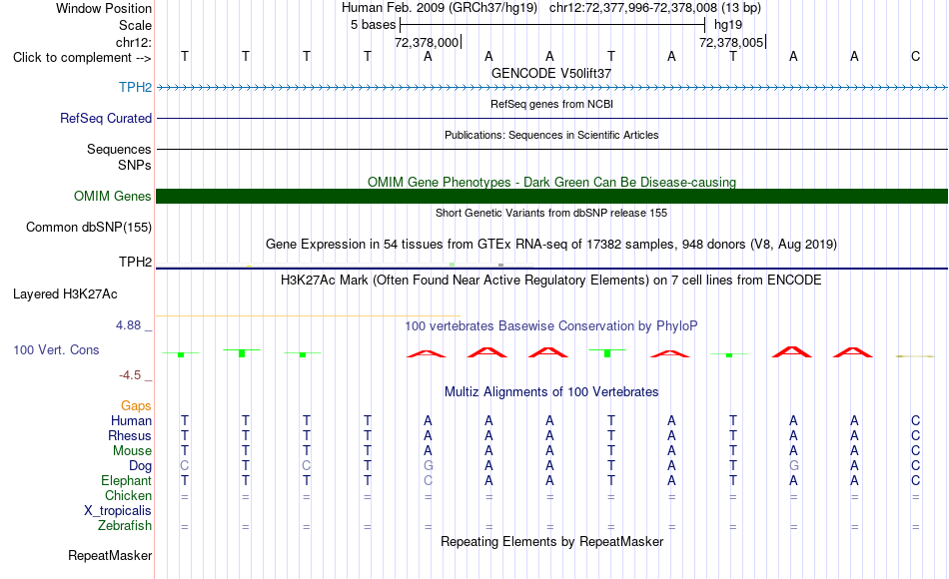The width and height of the screenshot is (949, 579).
Task: Click the TPH2 GTEx expression label
Action: click(x=135, y=262)
